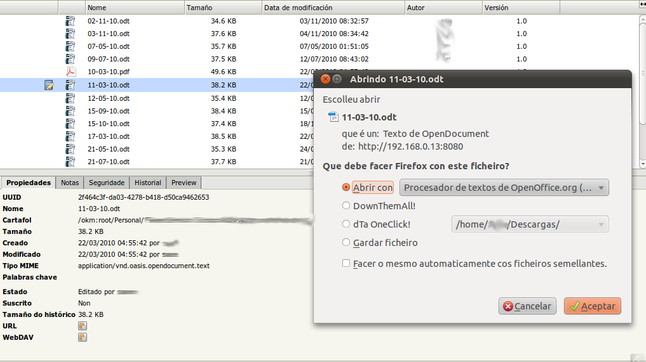Sort by the Autor column header
Viewport: 646px width, 362px height.
pos(444,8)
